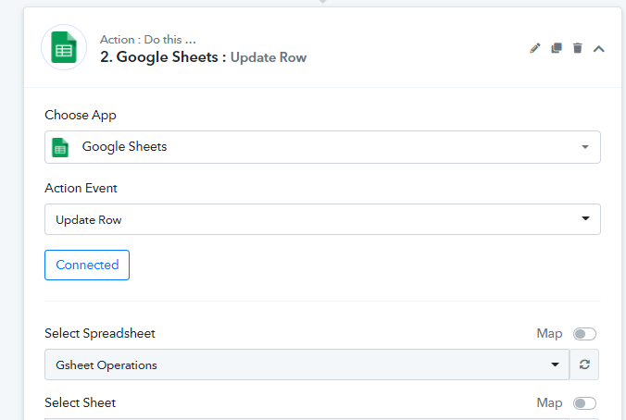The height and width of the screenshot is (420, 626).
Task: Collapse the Google Sheets action panel
Action: [x=599, y=48]
